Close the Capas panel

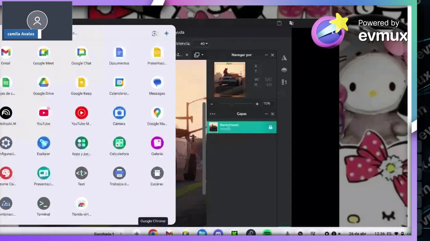(x=272, y=114)
